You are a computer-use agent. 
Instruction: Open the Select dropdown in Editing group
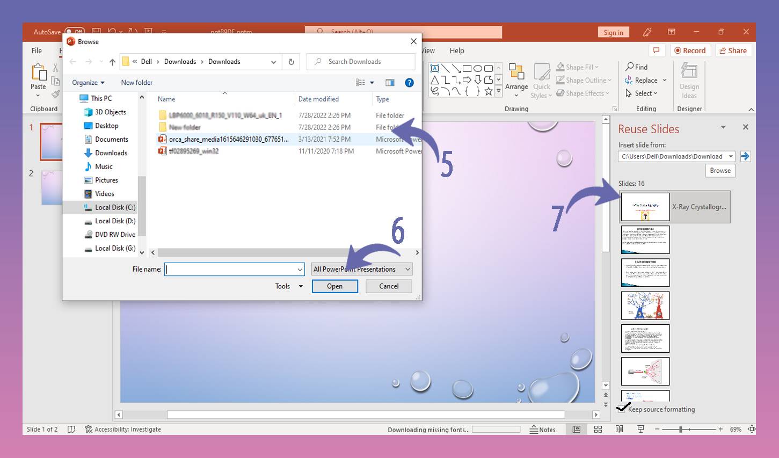pos(641,93)
